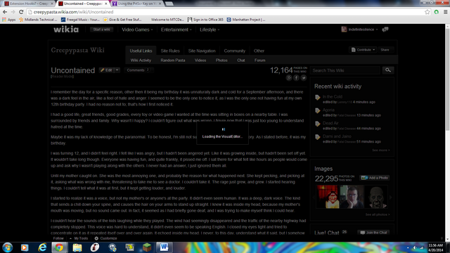Open the Videos submenu link
Viewport: 450px width, 253px height.
(x=200, y=60)
